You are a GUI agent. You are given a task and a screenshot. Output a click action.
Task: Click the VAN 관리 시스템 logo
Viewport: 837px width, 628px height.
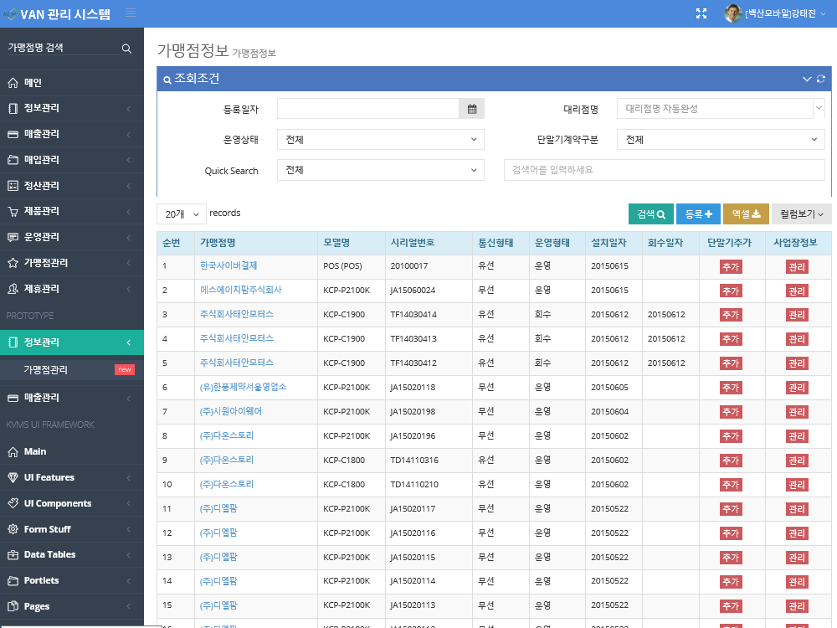[x=58, y=14]
